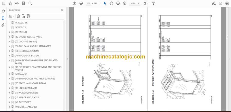231x112 pixels.
Task: Upload the file to cloud
Action: coord(17,3)
